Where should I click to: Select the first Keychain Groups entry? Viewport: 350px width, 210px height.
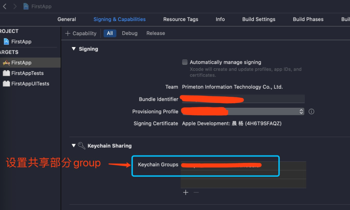243,166
